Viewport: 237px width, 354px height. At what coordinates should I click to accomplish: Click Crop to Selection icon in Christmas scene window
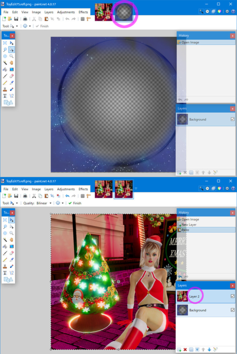(x=52, y=196)
